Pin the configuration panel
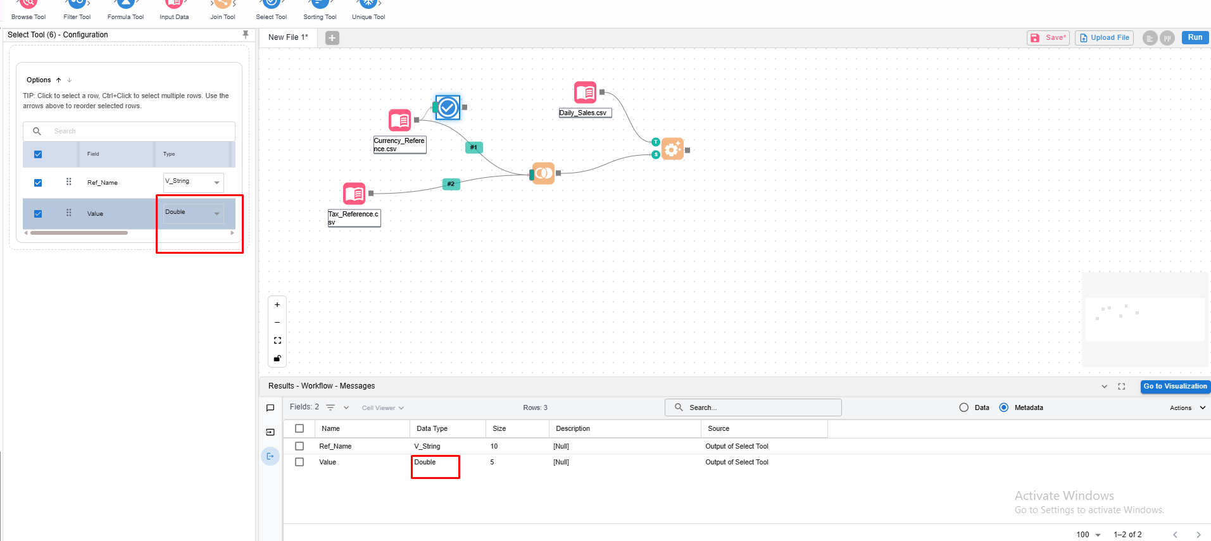Image resolution: width=1211 pixels, height=541 pixels. 246,35
